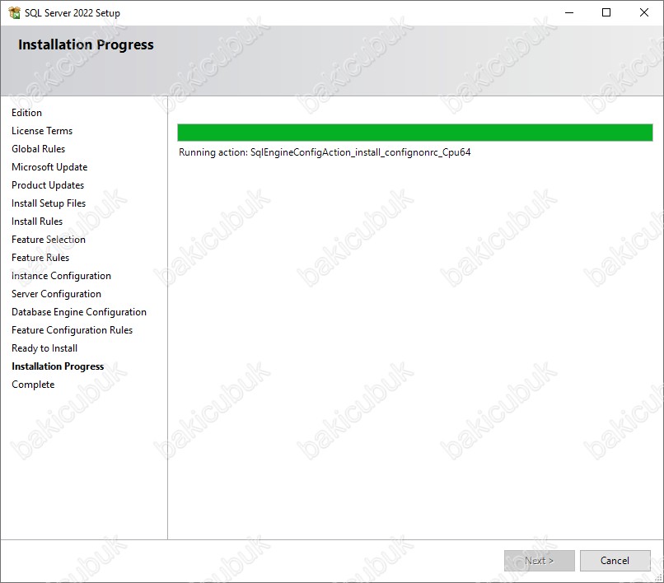The image size is (664, 583).
Task: Select the Microsoft Update step
Action: (49, 167)
